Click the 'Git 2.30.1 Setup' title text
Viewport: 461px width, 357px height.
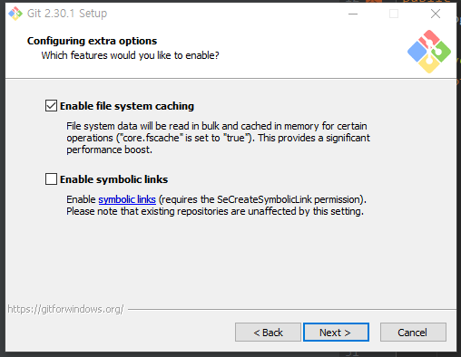[67, 14]
